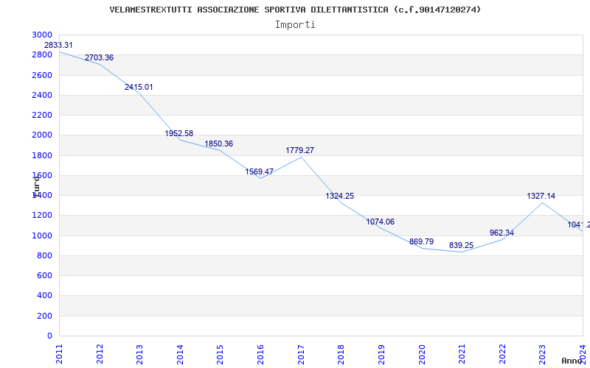Select the 2833.31 data label
The height and width of the screenshot is (368, 590).
58,45
